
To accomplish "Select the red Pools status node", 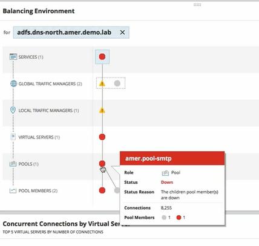I will (x=102, y=163).
